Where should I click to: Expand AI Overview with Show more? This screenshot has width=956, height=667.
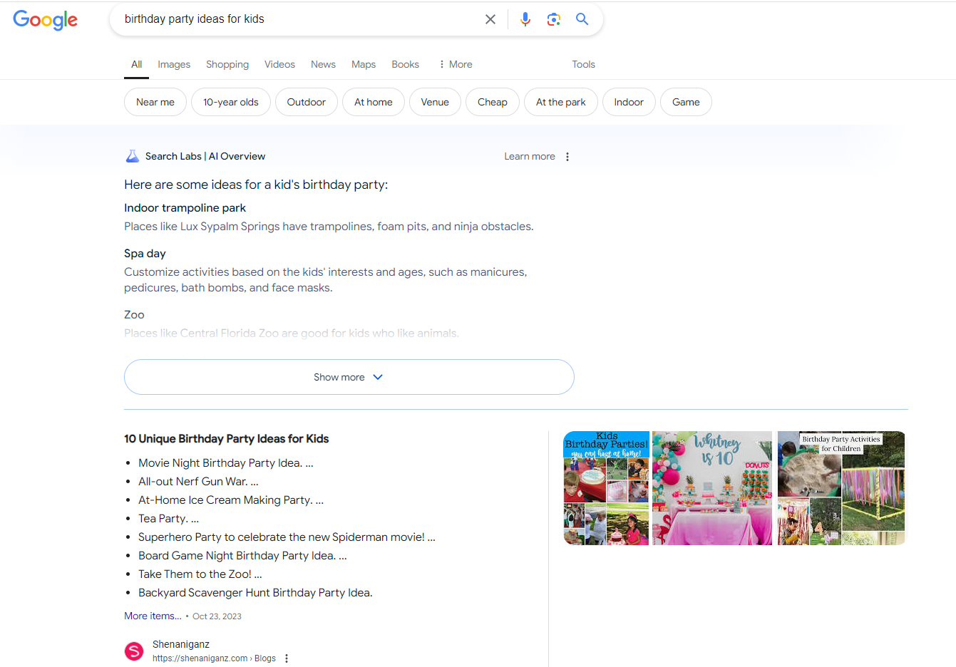pyautogui.click(x=349, y=377)
